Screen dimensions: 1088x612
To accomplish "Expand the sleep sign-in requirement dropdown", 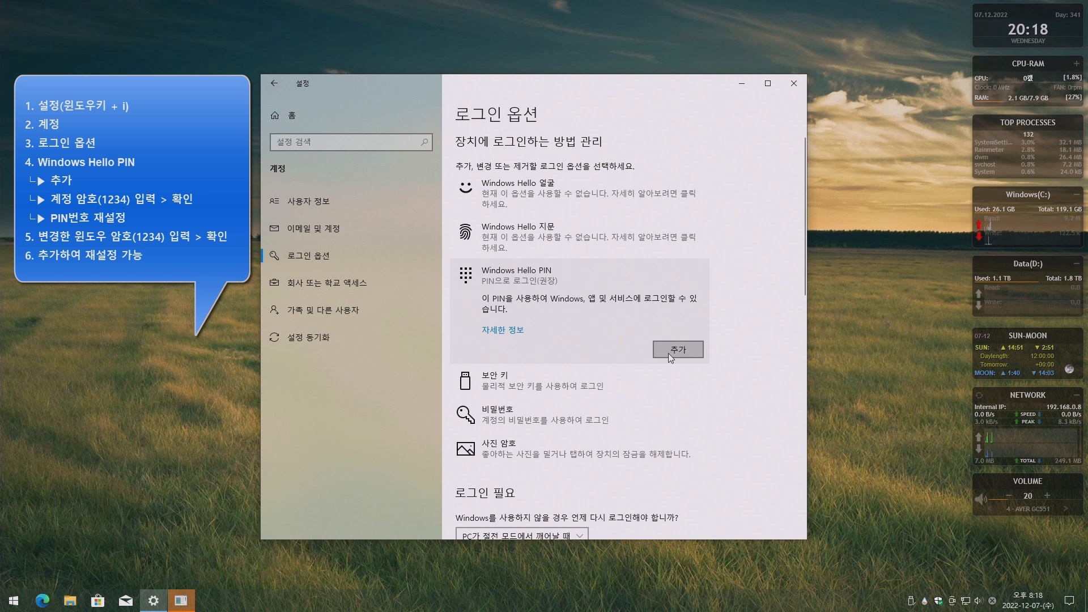I will [521, 535].
